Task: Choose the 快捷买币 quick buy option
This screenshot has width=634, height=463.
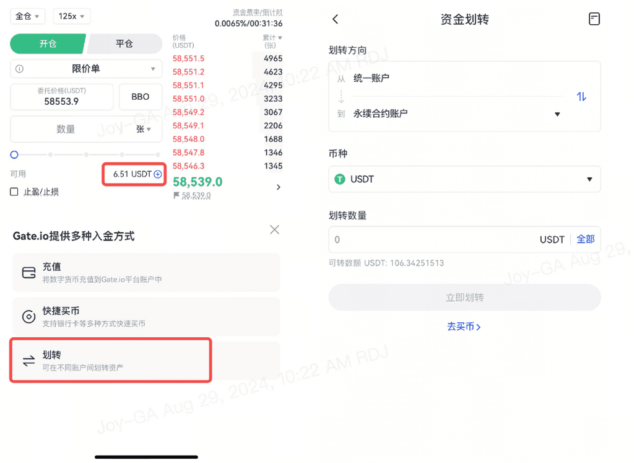Action: (x=146, y=317)
